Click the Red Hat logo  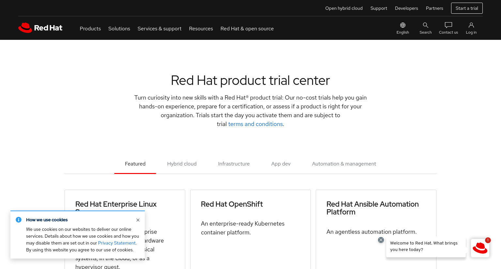point(40,28)
